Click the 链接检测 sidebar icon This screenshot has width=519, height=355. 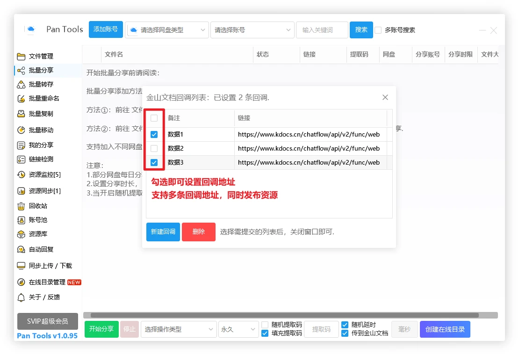pos(21,159)
